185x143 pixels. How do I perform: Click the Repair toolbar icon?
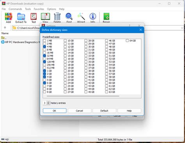pos(106,16)
